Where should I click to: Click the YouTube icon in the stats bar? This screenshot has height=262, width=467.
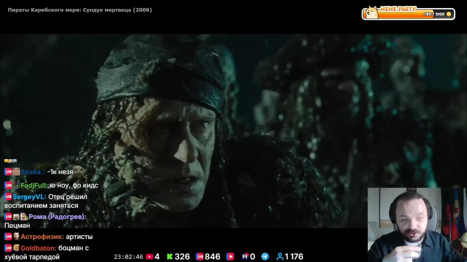[150, 257]
